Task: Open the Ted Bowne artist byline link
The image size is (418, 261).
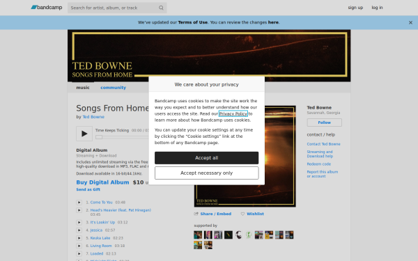Action: point(93,117)
